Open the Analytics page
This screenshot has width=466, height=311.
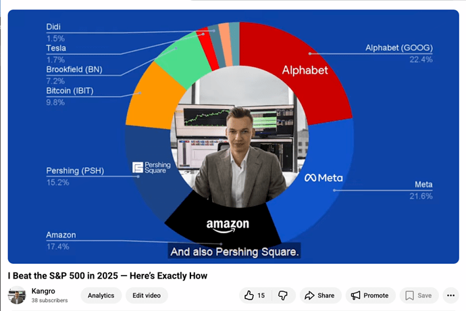pyautogui.click(x=101, y=295)
